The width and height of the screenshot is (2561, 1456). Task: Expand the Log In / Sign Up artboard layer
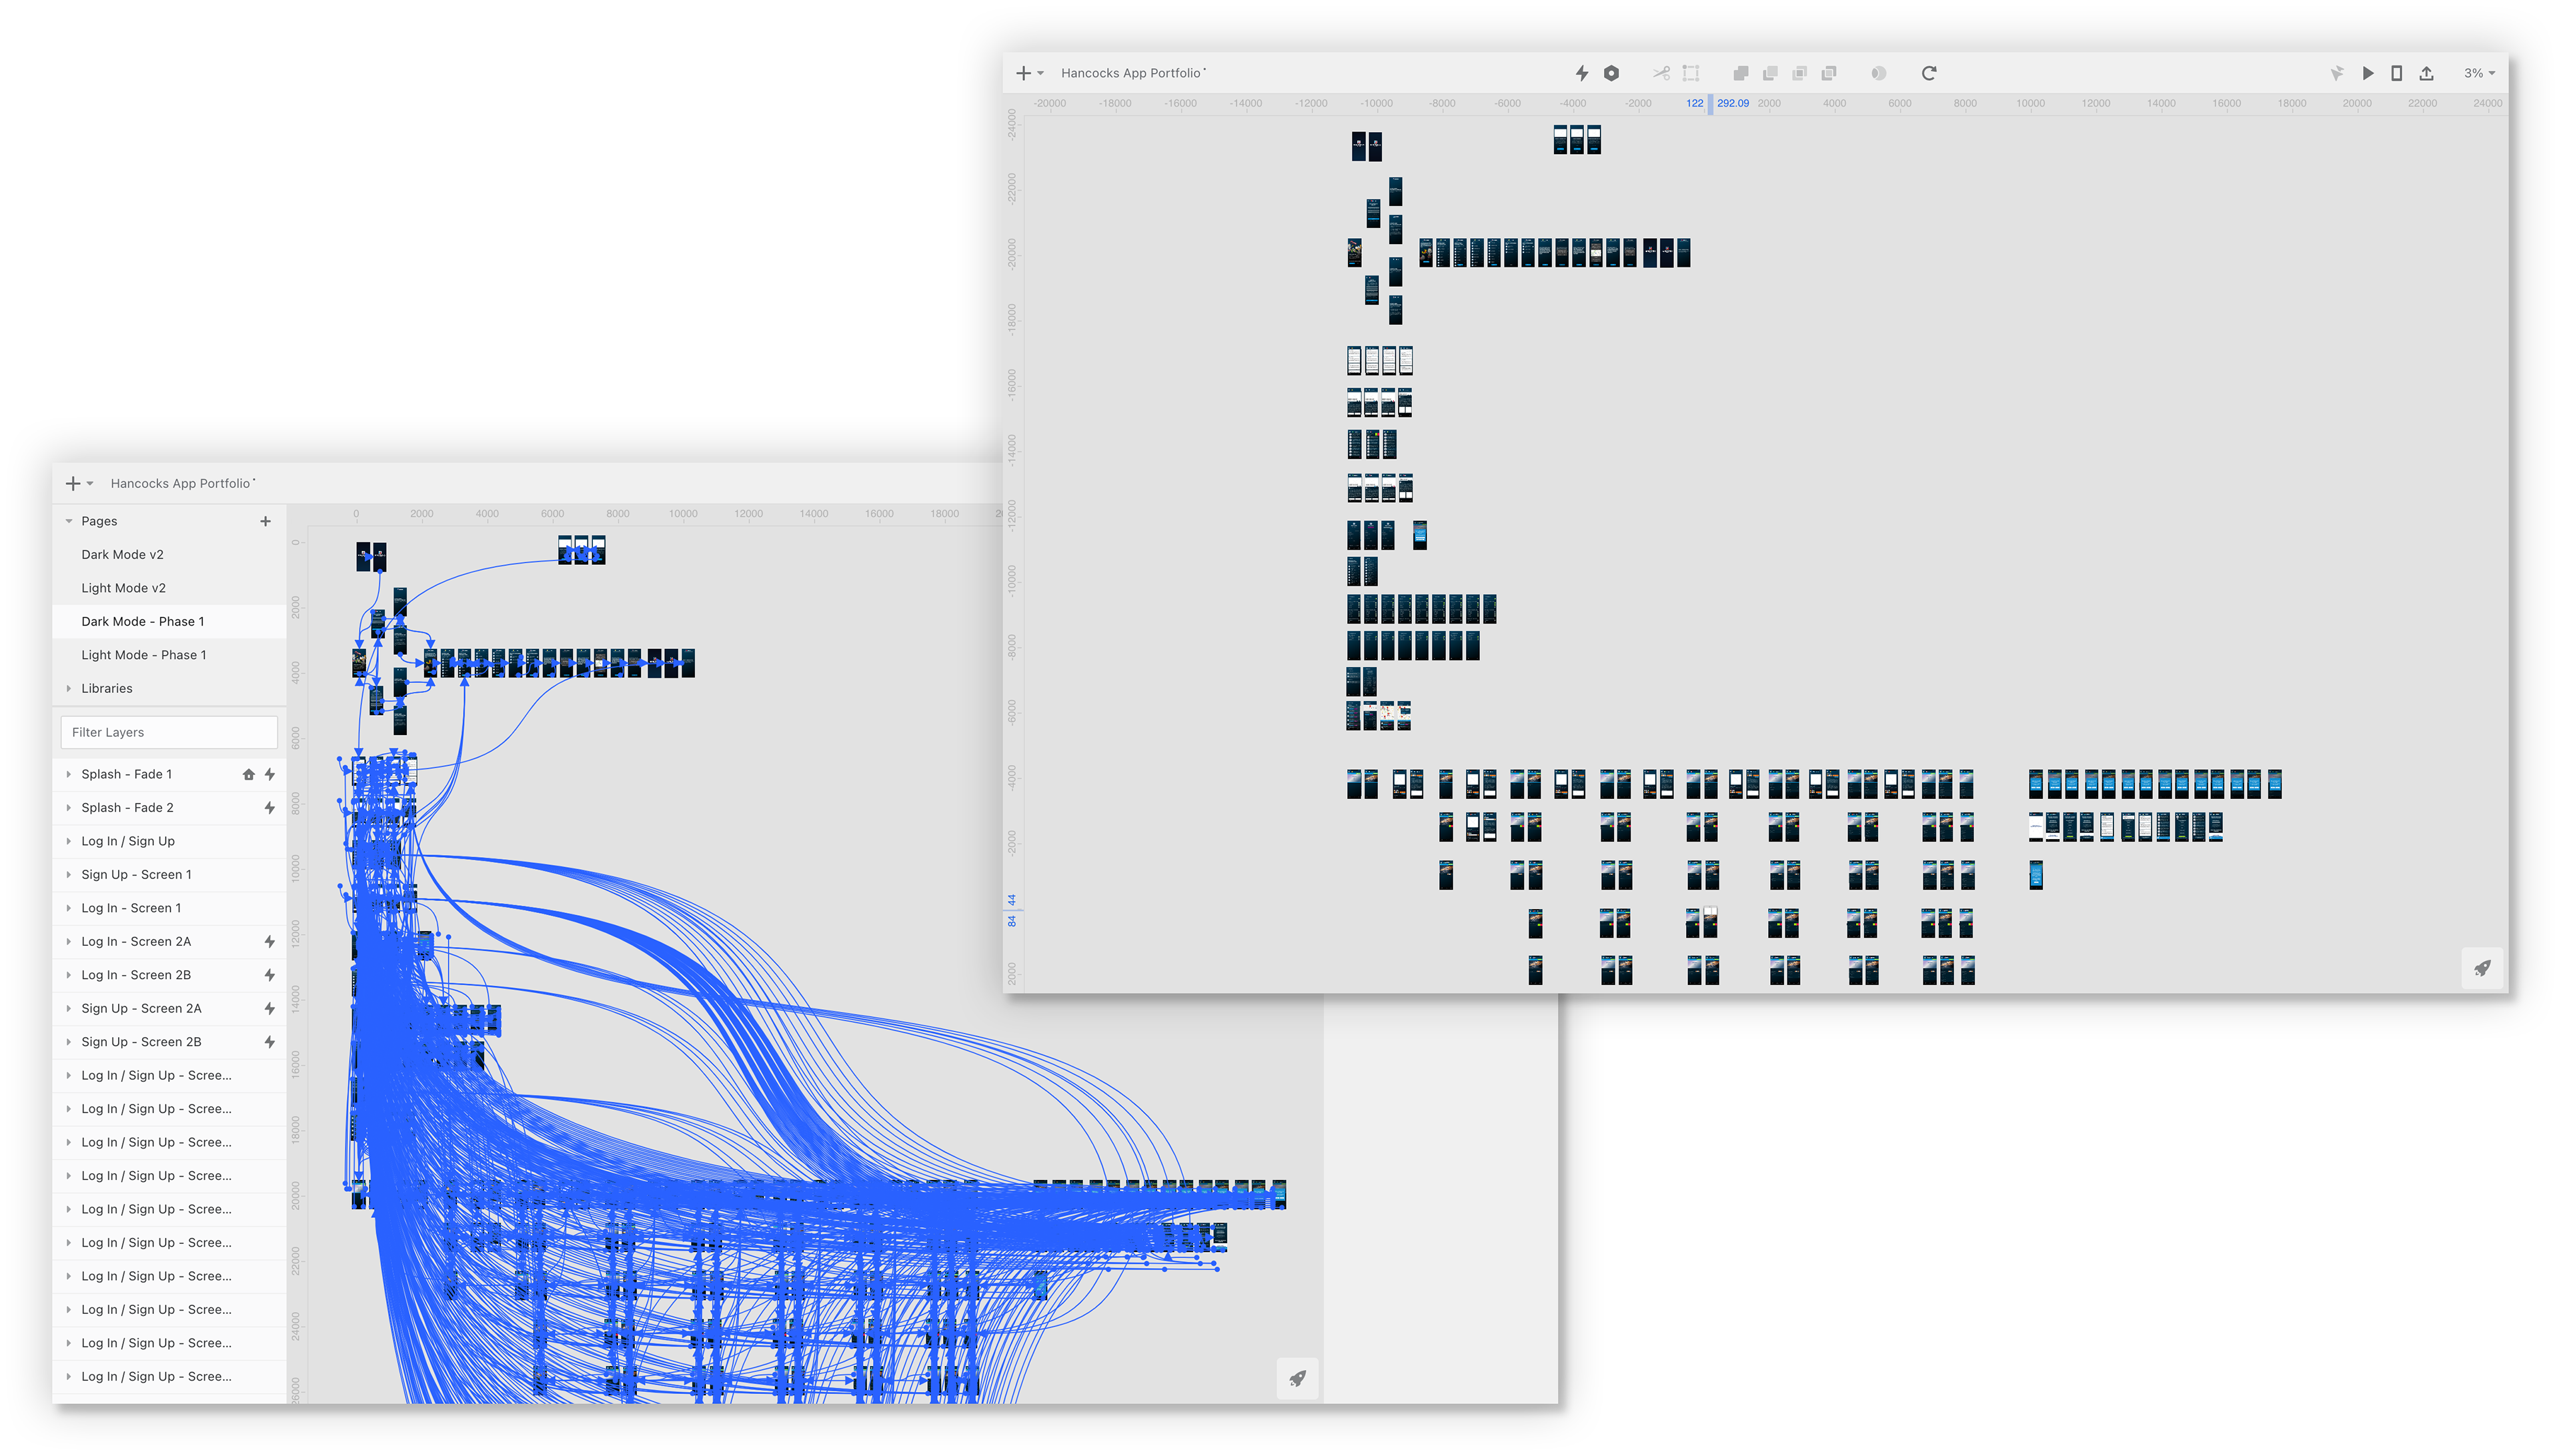pyautogui.click(x=69, y=841)
